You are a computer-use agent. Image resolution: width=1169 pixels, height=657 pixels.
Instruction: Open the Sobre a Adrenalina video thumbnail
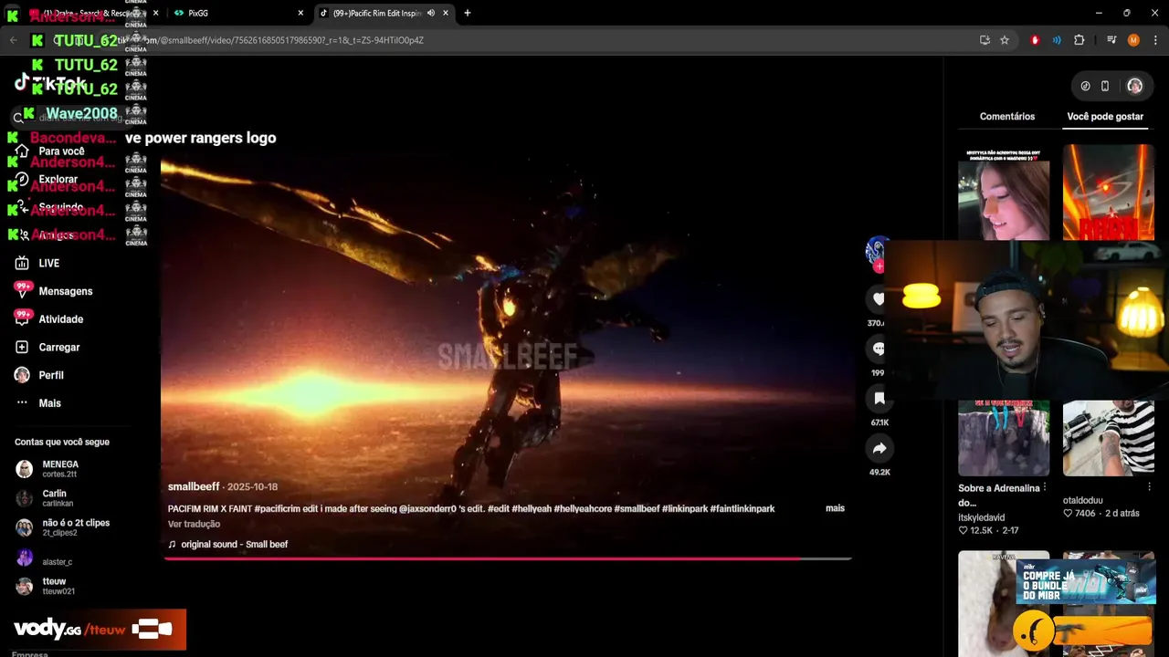[x=1003, y=438]
